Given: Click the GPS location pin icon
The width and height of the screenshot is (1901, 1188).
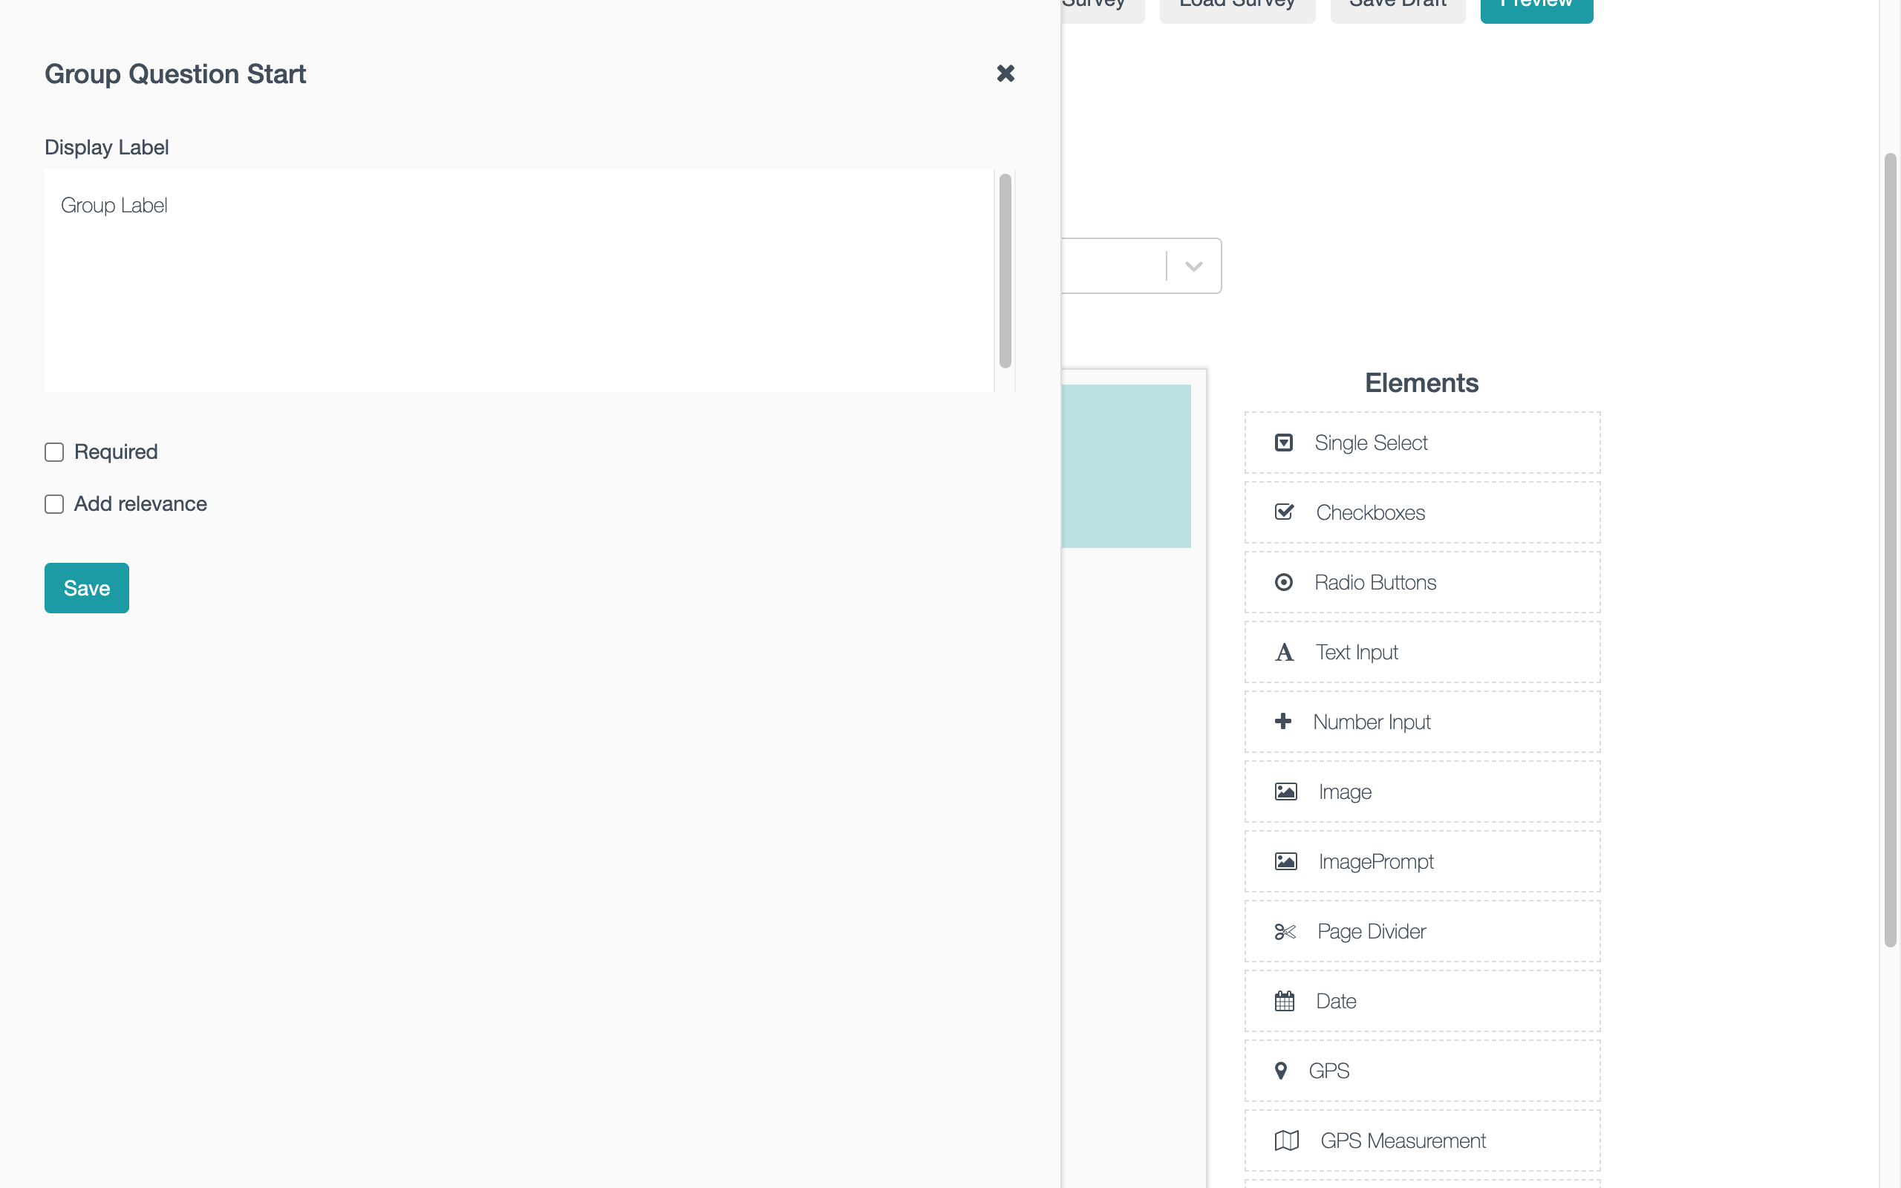Looking at the screenshot, I should [1281, 1071].
